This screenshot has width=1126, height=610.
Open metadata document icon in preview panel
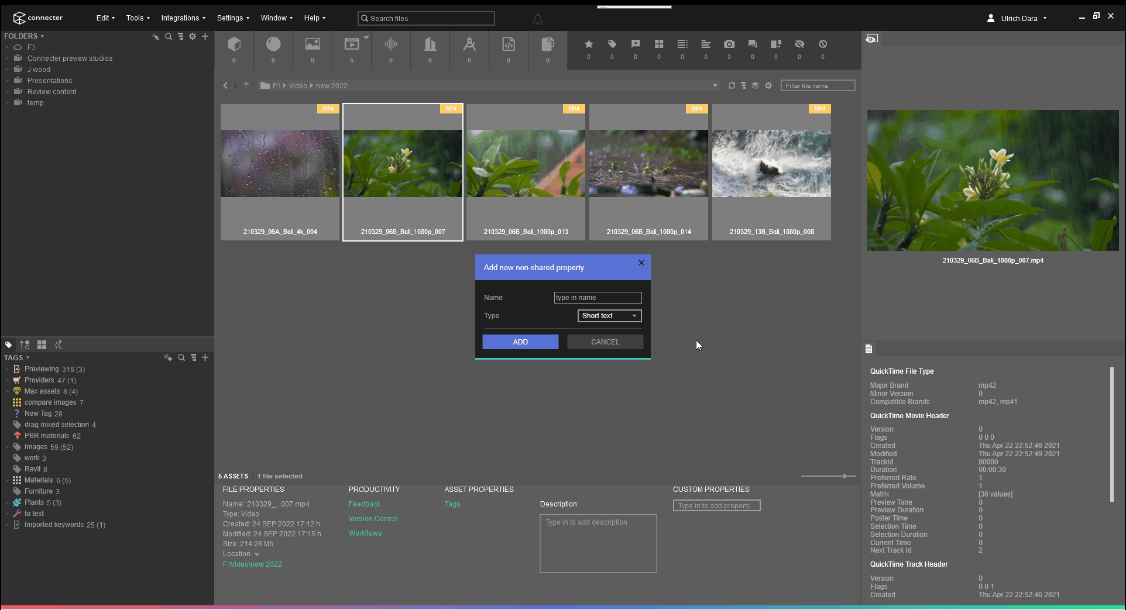click(x=868, y=349)
